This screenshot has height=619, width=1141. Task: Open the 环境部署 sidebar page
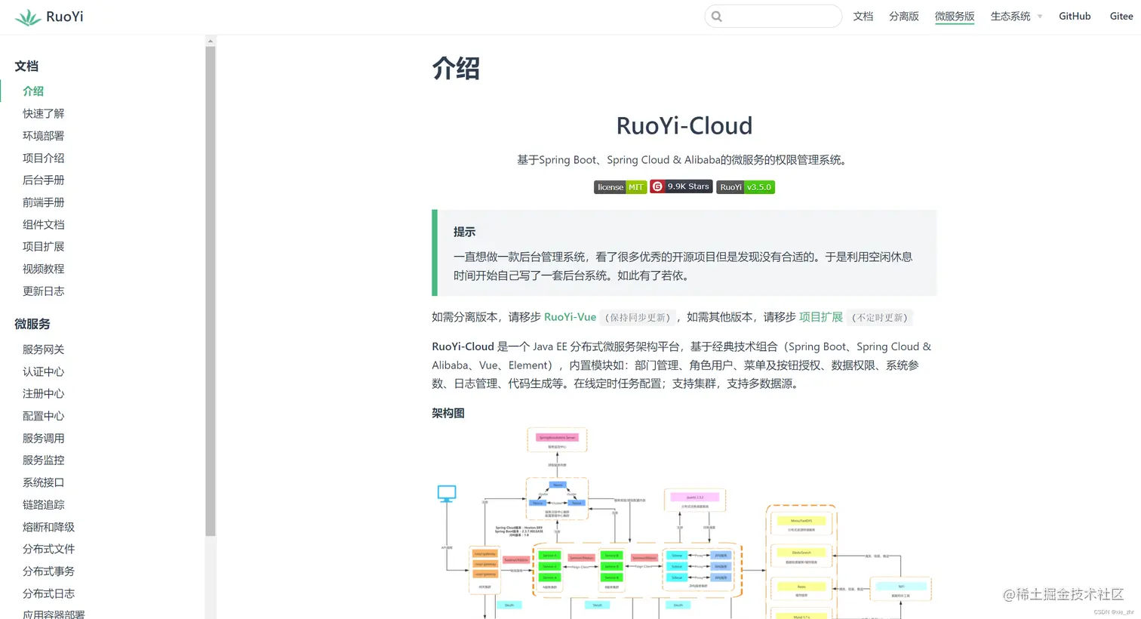click(x=43, y=135)
